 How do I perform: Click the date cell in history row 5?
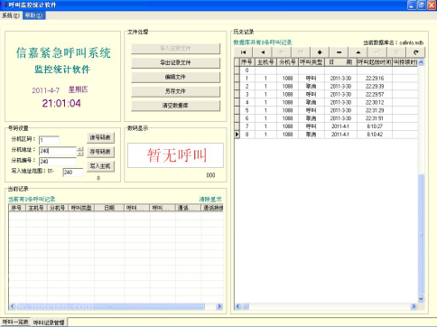tap(340, 110)
